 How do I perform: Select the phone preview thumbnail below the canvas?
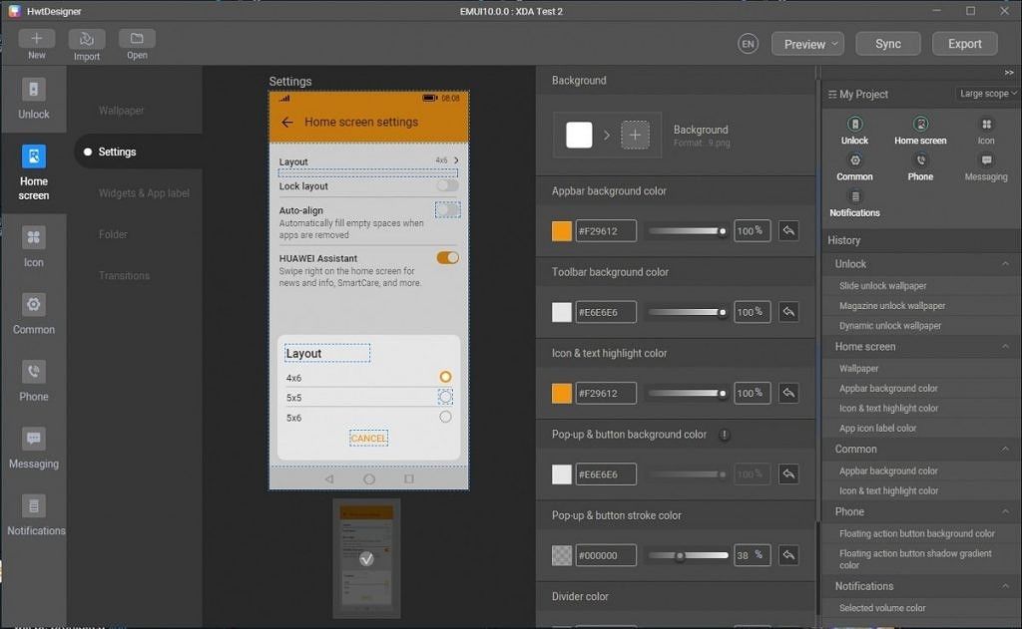point(366,556)
